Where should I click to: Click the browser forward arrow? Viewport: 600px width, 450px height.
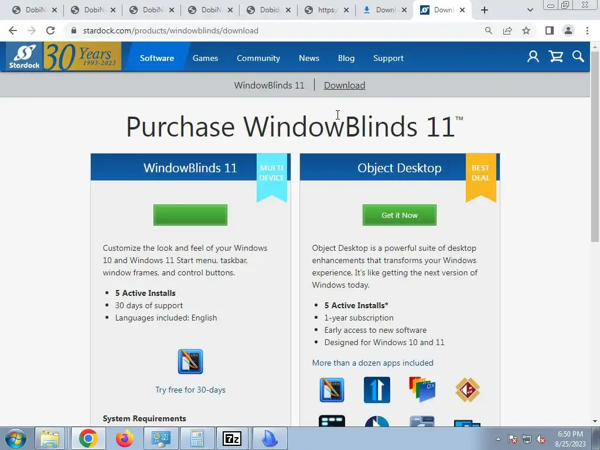click(32, 30)
